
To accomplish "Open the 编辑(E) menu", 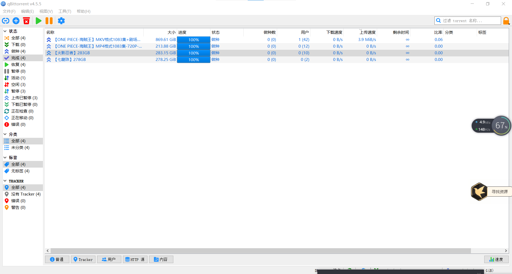I will (x=27, y=11).
